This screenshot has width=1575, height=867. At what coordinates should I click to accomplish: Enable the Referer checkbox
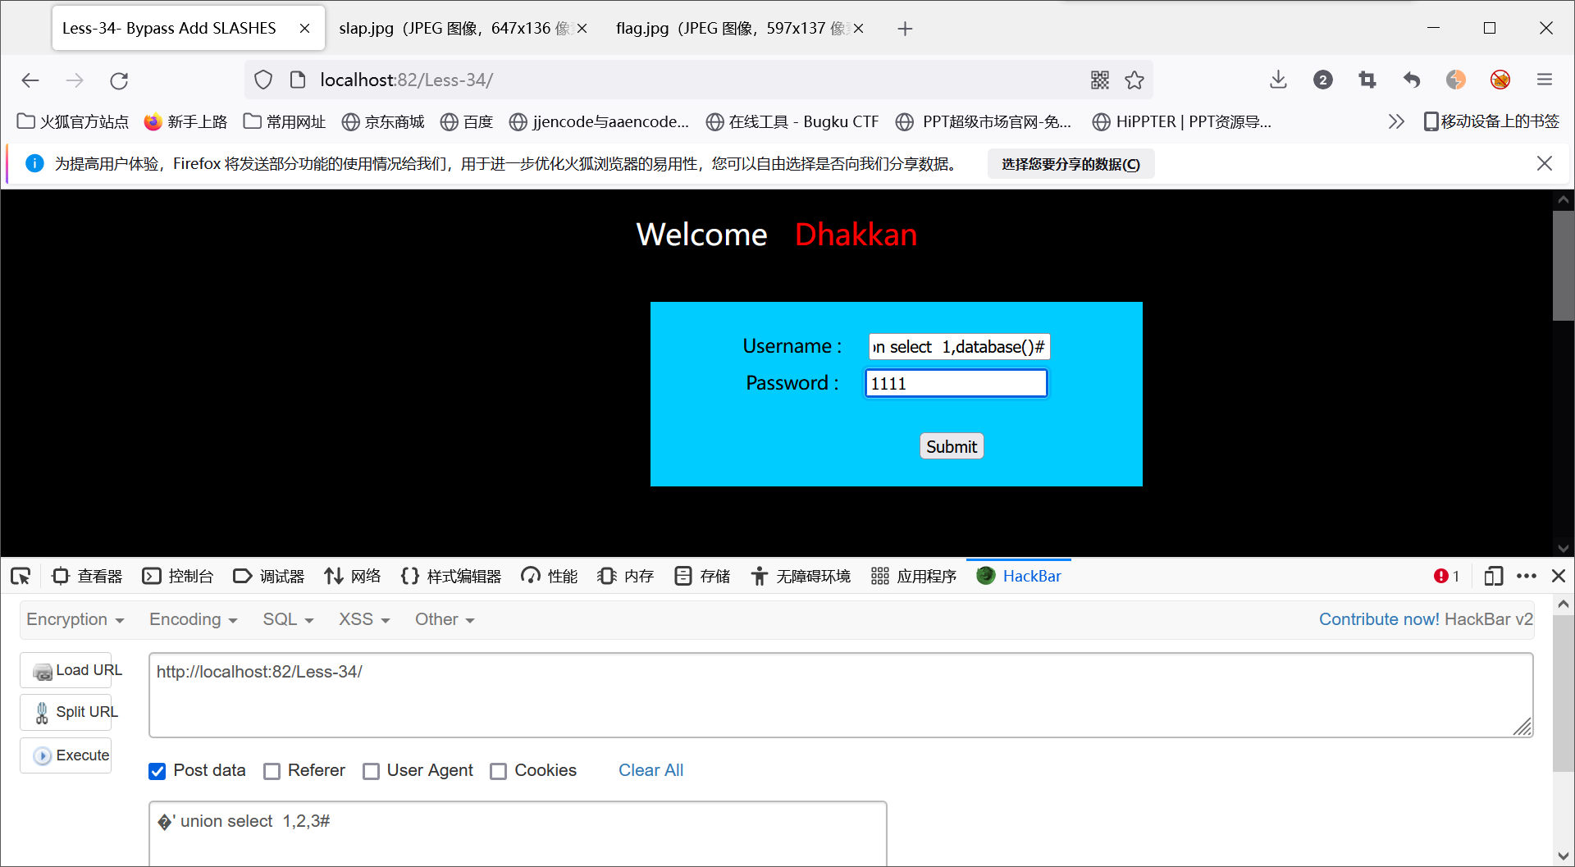[x=272, y=771]
